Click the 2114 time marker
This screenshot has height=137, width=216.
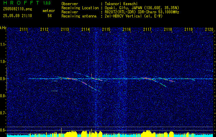click(x=86, y=29)
